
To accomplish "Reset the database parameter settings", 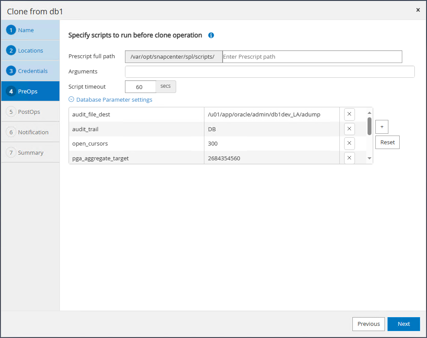I will 387,142.
